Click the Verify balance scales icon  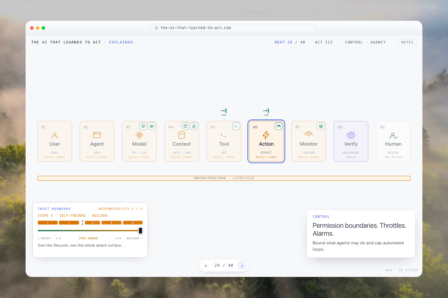[351, 135]
